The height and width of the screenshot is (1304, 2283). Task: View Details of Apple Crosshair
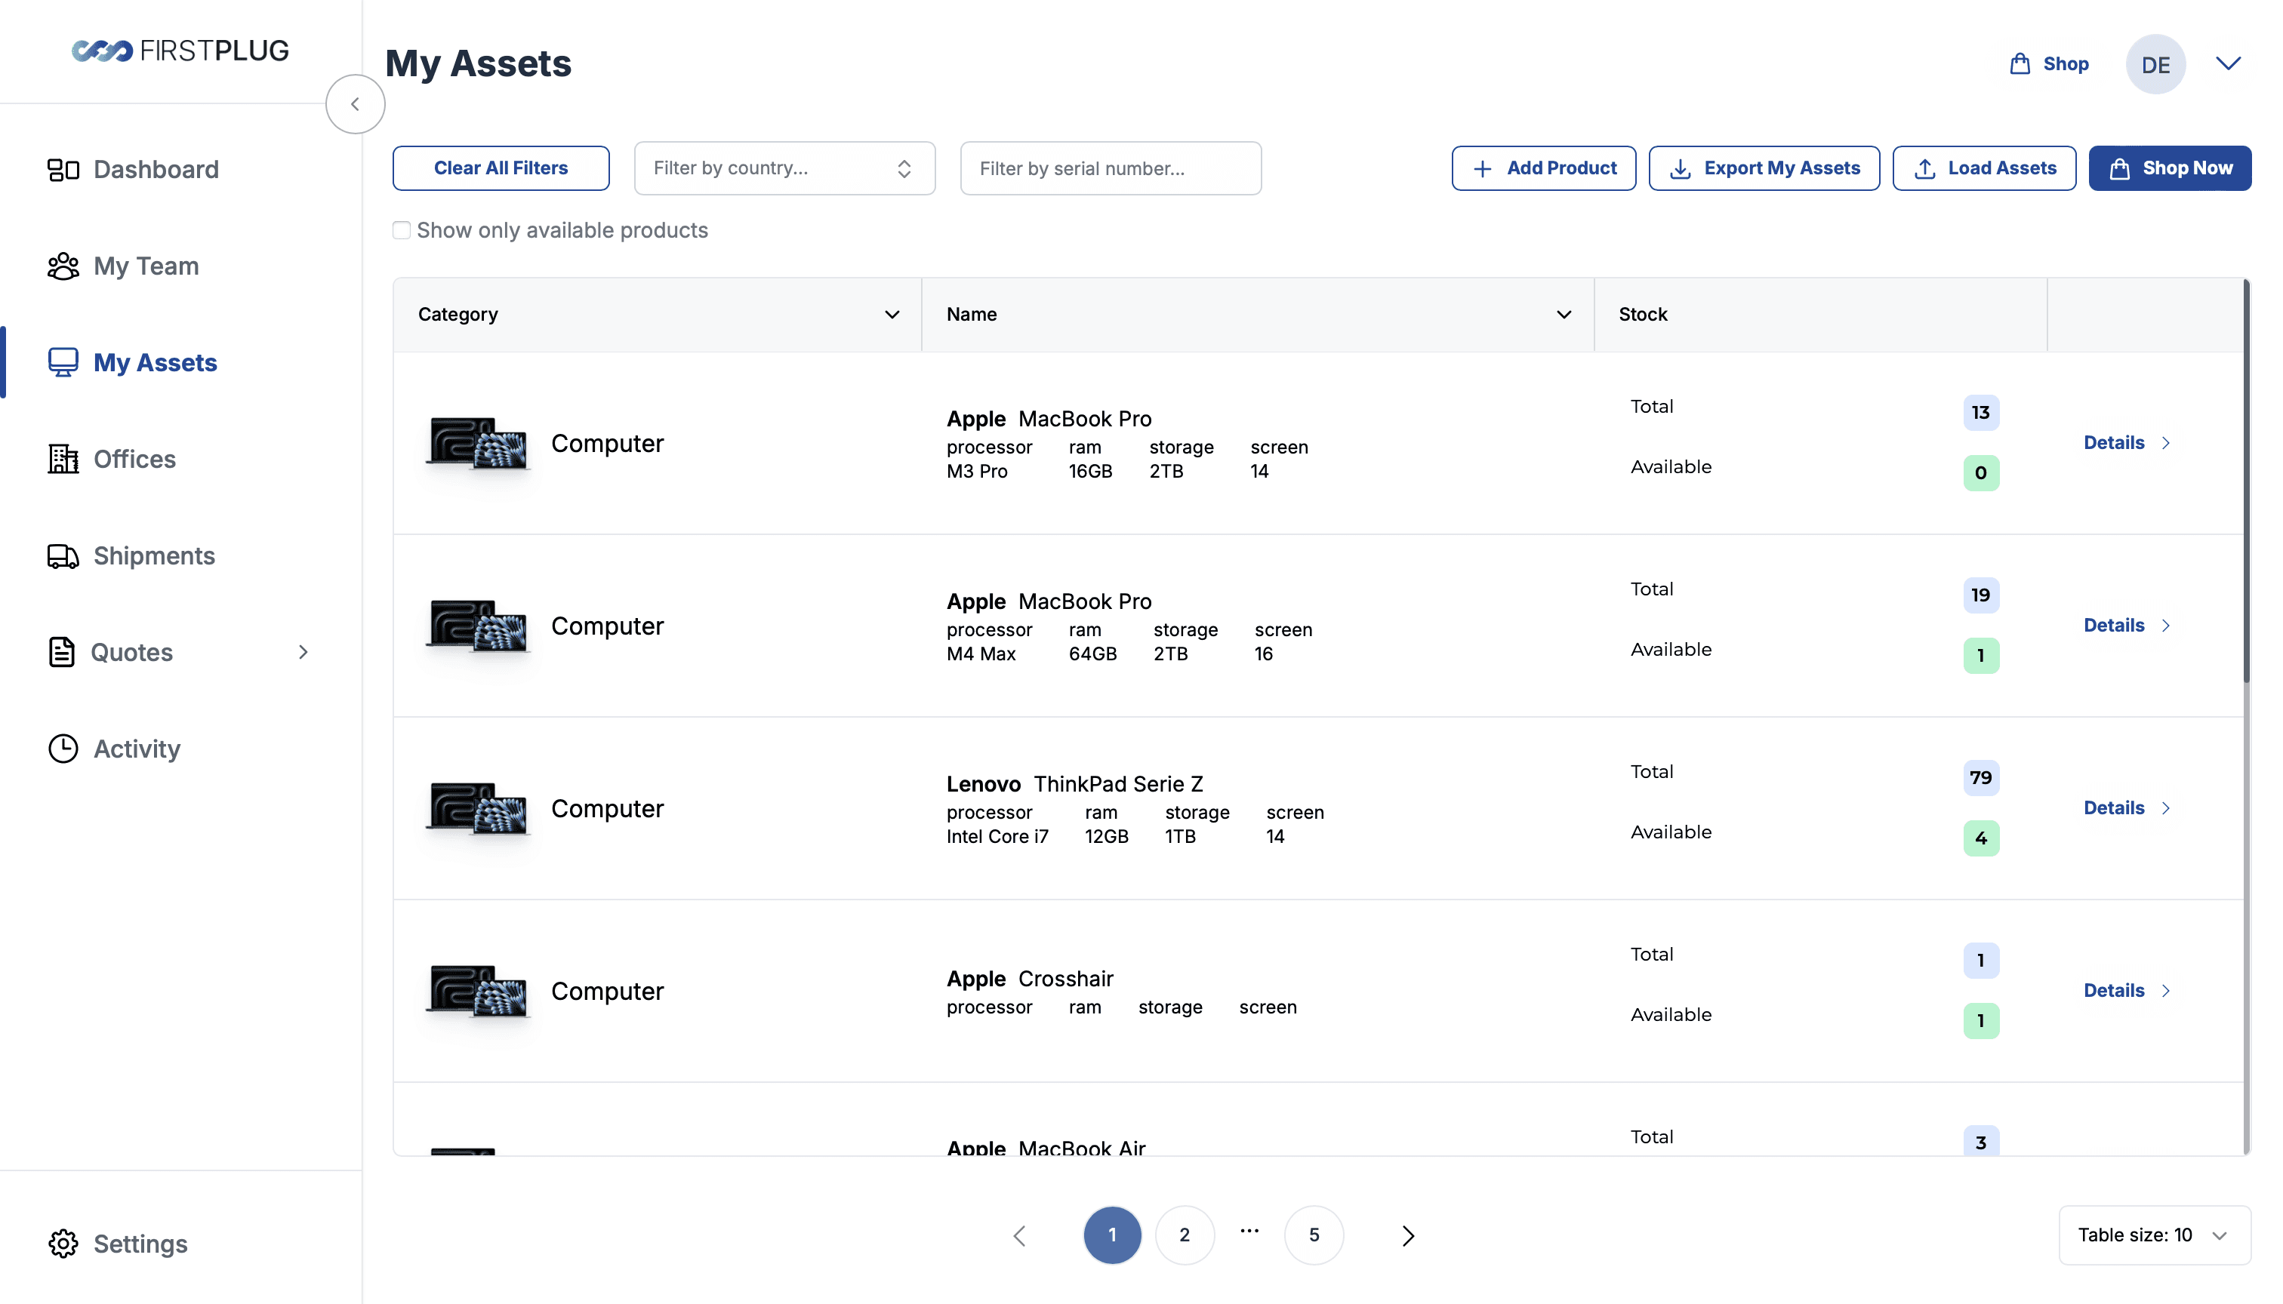tap(2126, 992)
